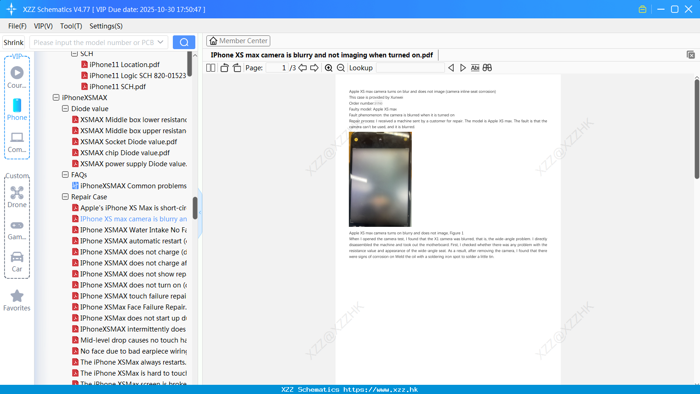This screenshot has width=700, height=394.
Task: Open IPhone XSMax Face Failure Repair case
Action: 129,307
